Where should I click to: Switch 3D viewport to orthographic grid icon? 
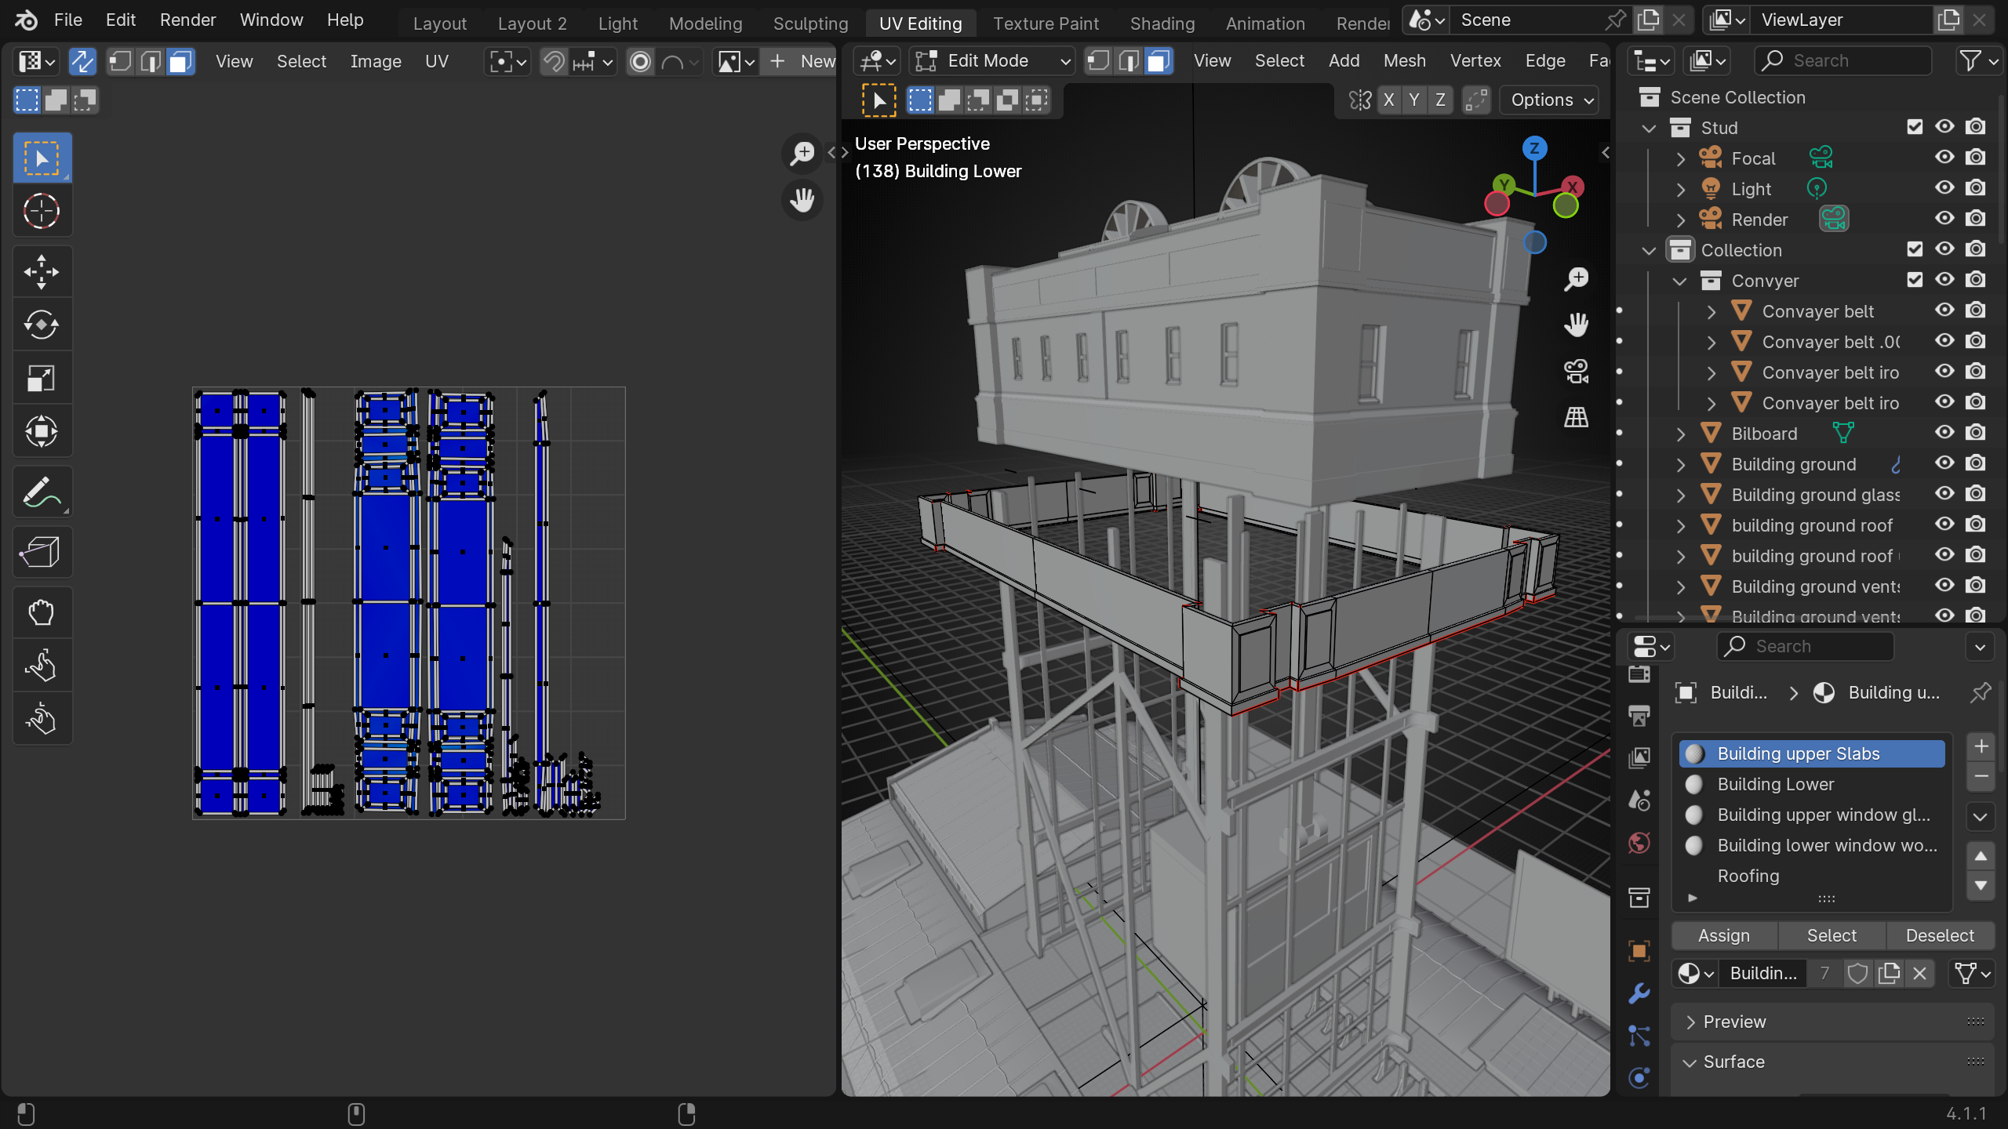(1576, 416)
